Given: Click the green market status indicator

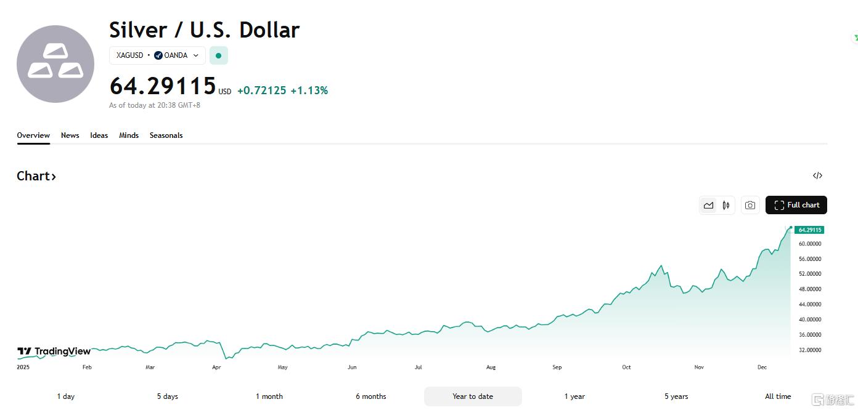Looking at the screenshot, I should [x=218, y=55].
